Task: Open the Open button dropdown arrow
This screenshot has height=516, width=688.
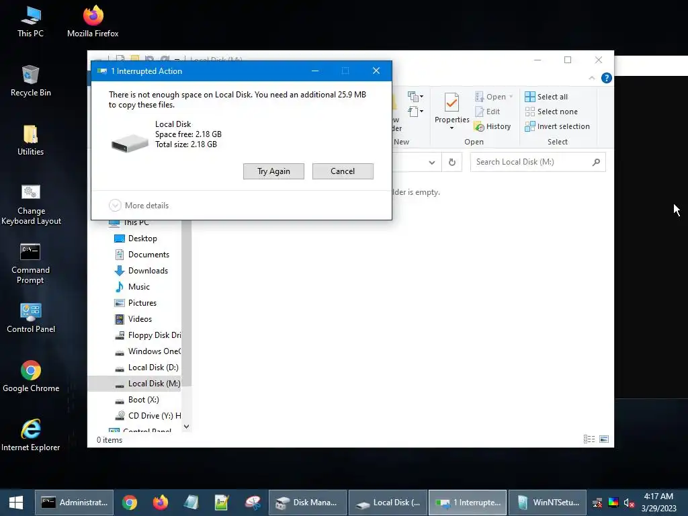Action: pos(511,97)
